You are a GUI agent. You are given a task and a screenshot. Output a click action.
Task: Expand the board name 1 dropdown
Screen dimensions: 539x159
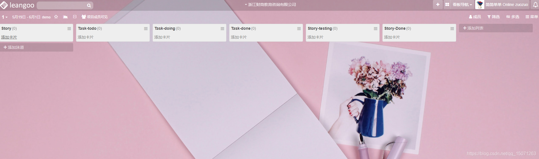(5, 17)
